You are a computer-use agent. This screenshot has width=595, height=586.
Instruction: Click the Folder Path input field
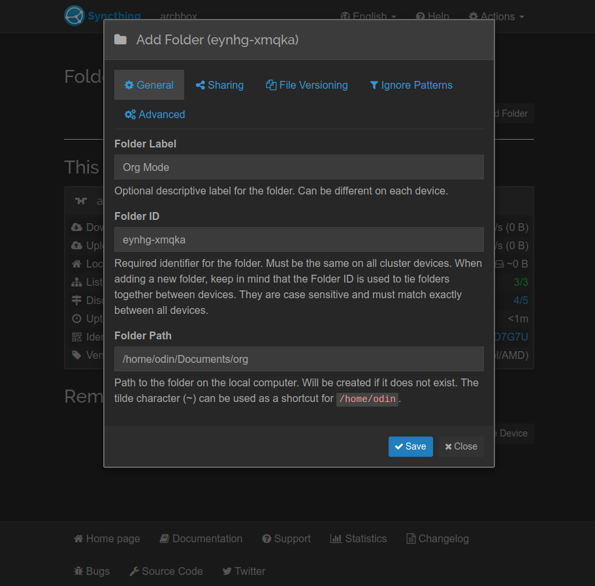tap(298, 359)
